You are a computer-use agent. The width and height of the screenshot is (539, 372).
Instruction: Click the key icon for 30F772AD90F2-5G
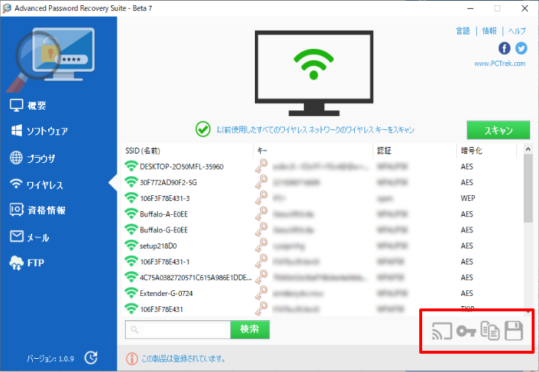tap(261, 182)
